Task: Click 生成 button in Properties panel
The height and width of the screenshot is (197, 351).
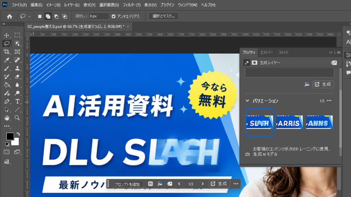Action: [x=324, y=84]
